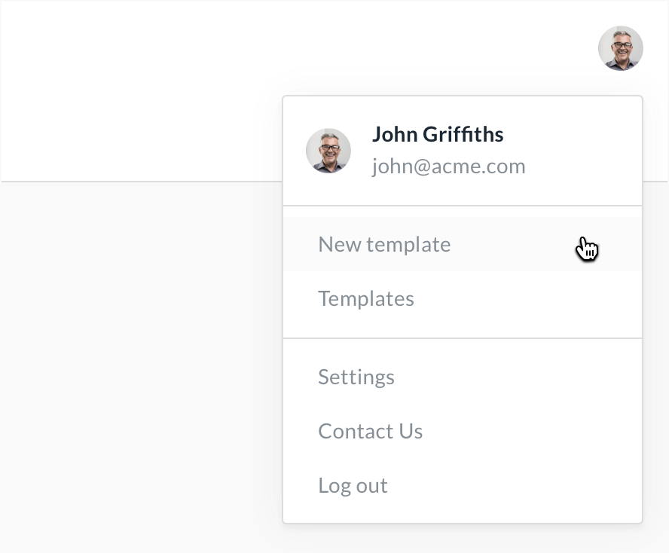
Task: Click the small circular portrait beside the email
Action: pos(328,151)
